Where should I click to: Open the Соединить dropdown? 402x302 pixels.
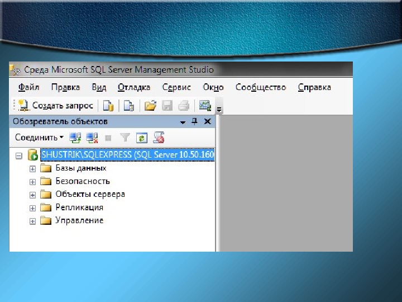click(x=39, y=138)
